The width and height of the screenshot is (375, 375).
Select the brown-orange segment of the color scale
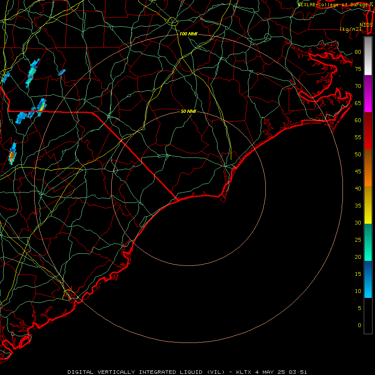(x=368, y=167)
